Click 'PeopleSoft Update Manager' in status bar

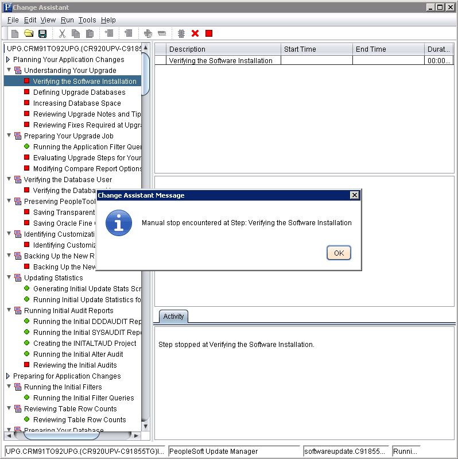pos(234,451)
